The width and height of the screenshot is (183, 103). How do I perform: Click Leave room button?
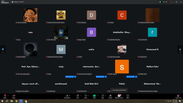click(178, 96)
